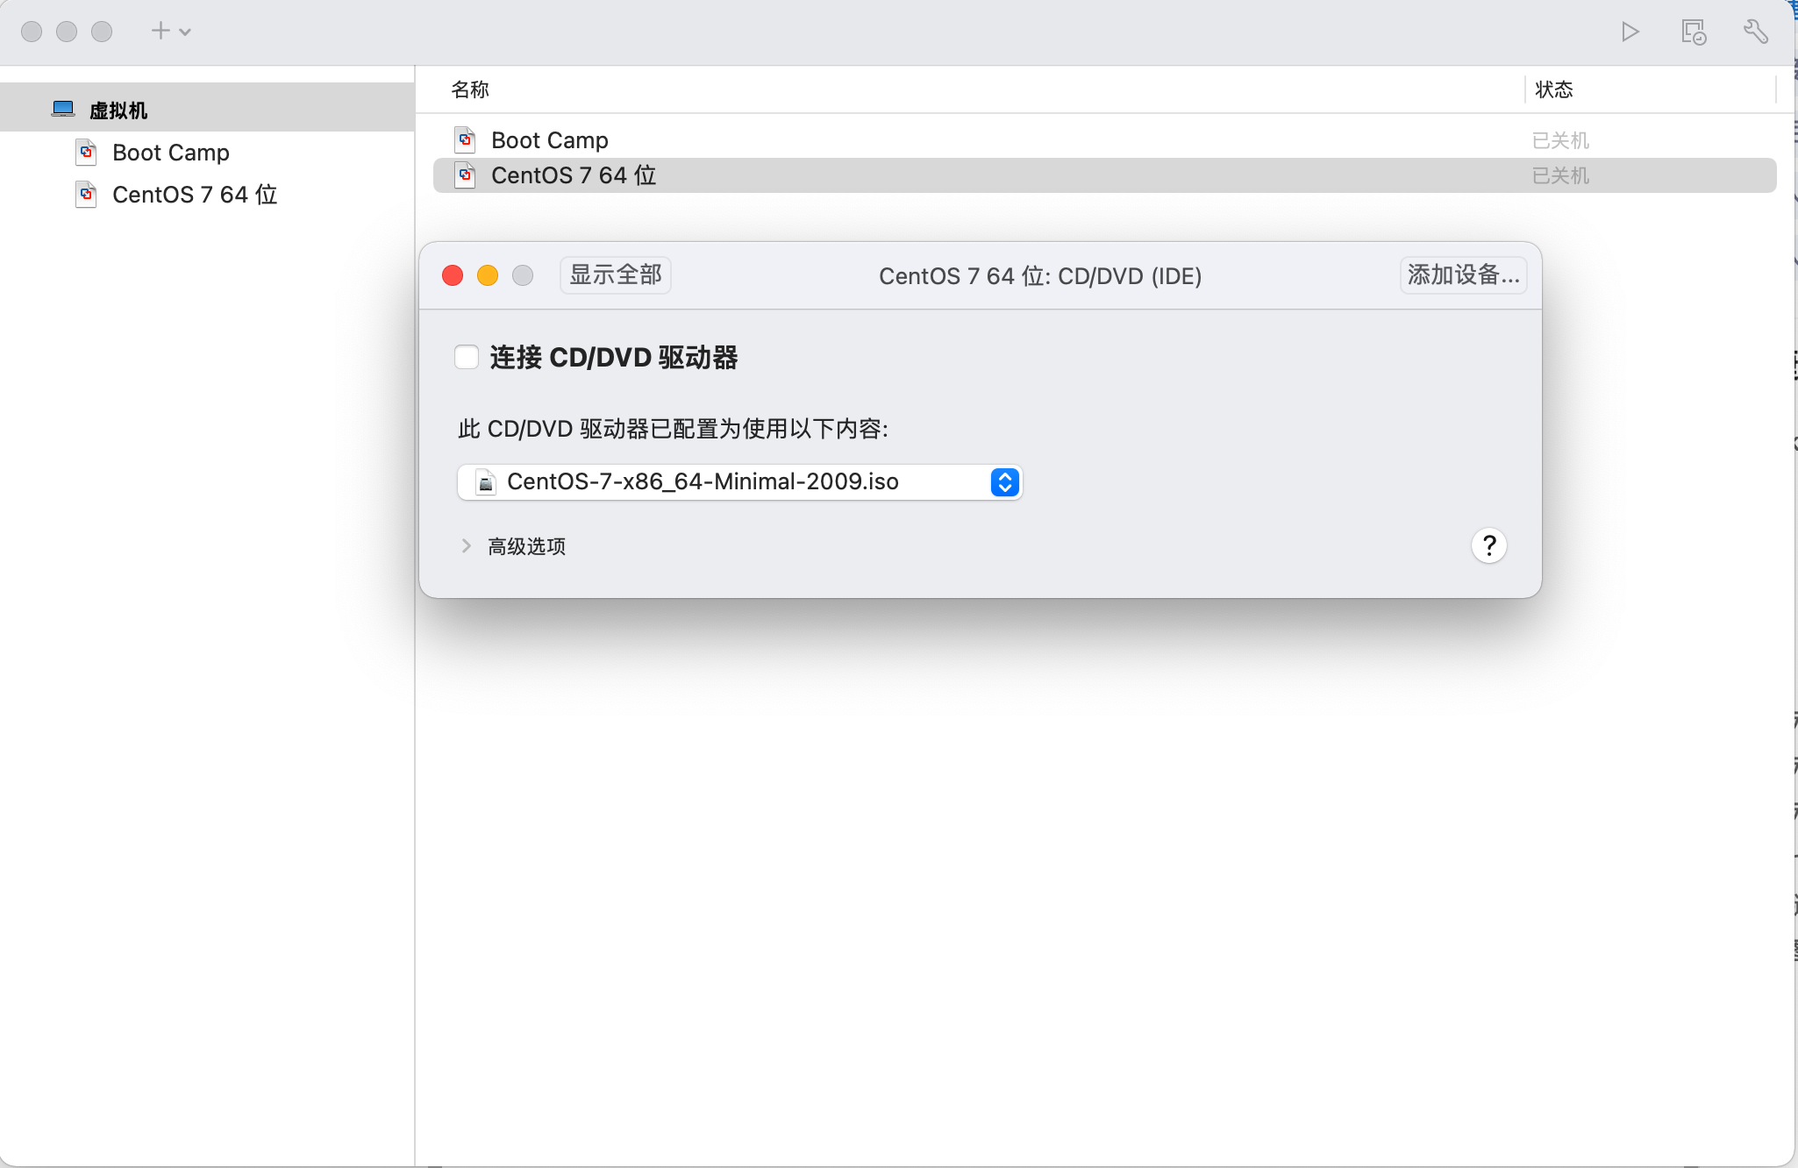
Task: Click the play button to start the VM
Action: click(1630, 32)
